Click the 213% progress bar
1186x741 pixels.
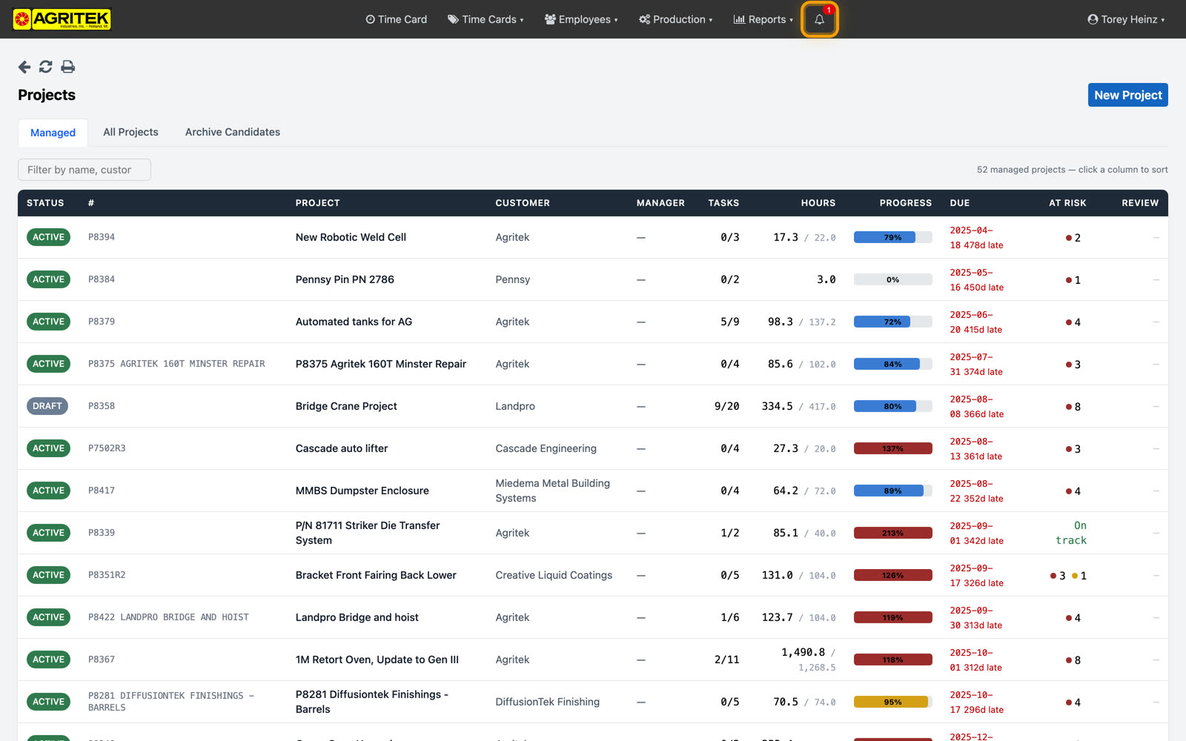[892, 534]
